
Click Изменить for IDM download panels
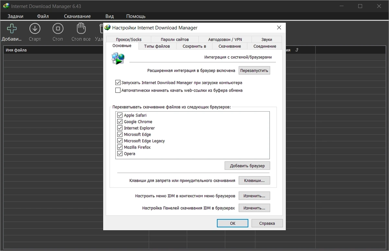coord(254,208)
